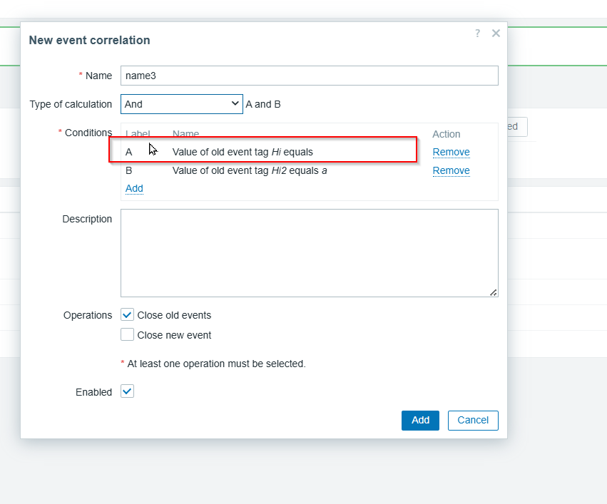This screenshot has height=504, width=607.
Task: Toggle the Enabled checkbox
Action: [x=128, y=392]
